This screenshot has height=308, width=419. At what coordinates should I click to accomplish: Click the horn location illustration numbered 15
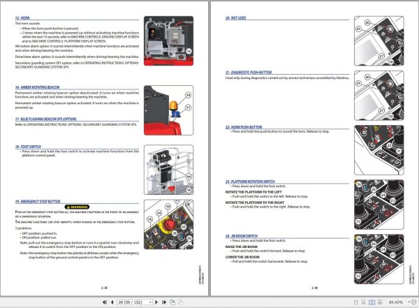point(168,41)
